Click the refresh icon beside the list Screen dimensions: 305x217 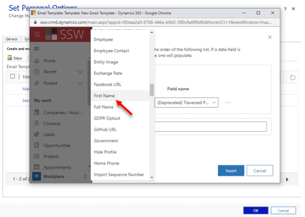coord(292,77)
